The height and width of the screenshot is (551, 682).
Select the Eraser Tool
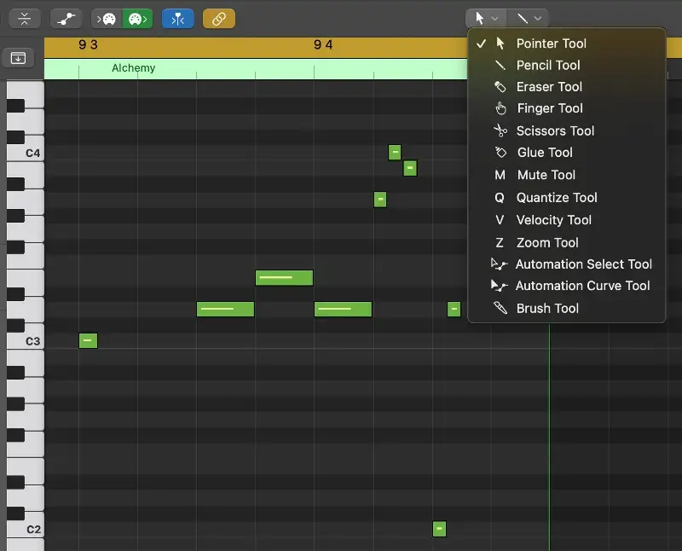click(549, 86)
